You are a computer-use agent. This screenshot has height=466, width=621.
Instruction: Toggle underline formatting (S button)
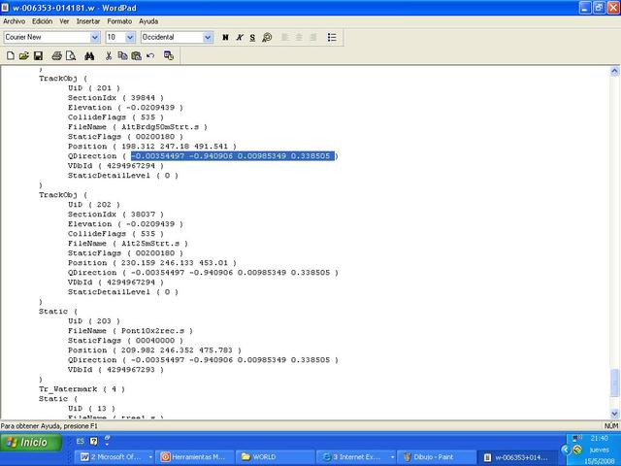252,38
